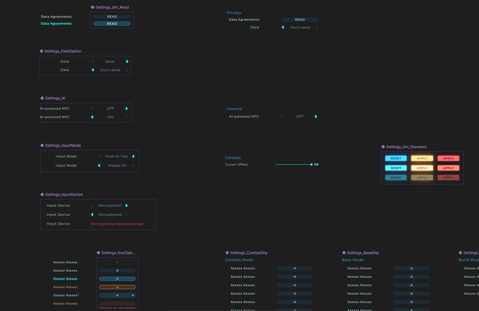This screenshot has height=311, width=479.
Task: Click the Settings_btn_Read component diamond icon
Action: (x=93, y=7)
